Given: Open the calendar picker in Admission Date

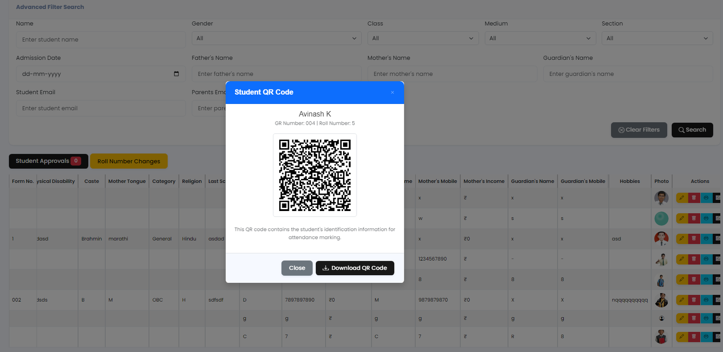Looking at the screenshot, I should click(176, 74).
